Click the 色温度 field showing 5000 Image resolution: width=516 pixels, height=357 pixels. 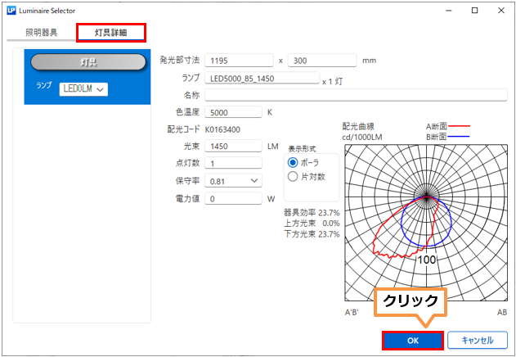click(232, 112)
